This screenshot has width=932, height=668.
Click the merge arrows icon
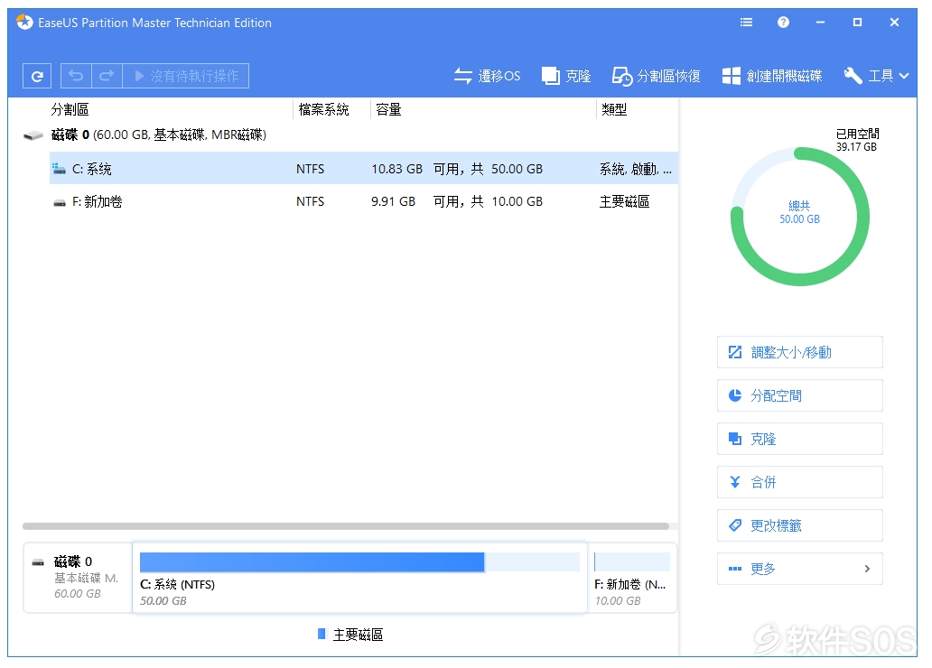[735, 482]
